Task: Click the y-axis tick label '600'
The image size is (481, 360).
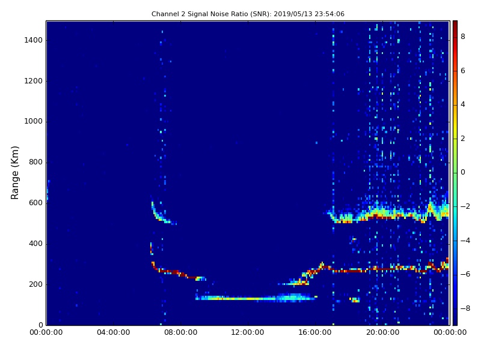Action: click(x=35, y=203)
